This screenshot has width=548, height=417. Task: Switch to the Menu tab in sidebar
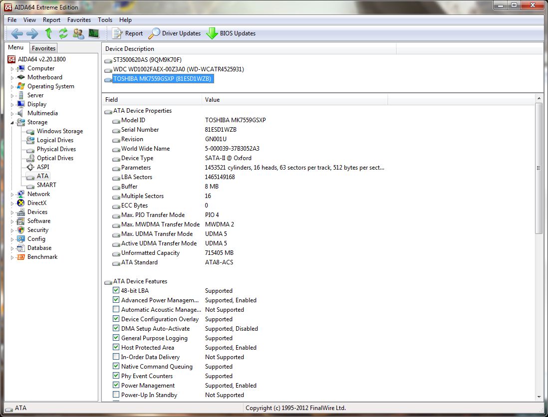16,47
